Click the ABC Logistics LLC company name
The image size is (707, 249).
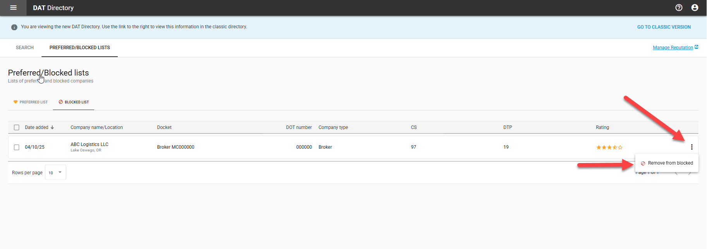(x=89, y=144)
